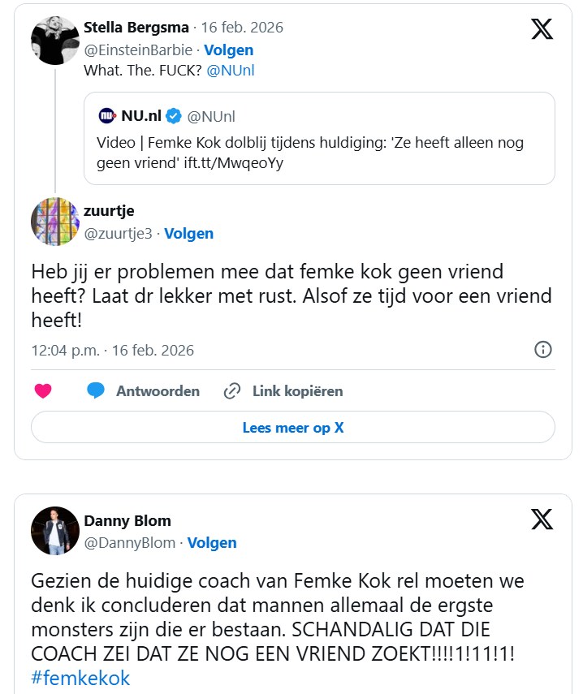Click the X logo on Danny Blom's tweet
The height and width of the screenshot is (694, 583).
tap(542, 519)
